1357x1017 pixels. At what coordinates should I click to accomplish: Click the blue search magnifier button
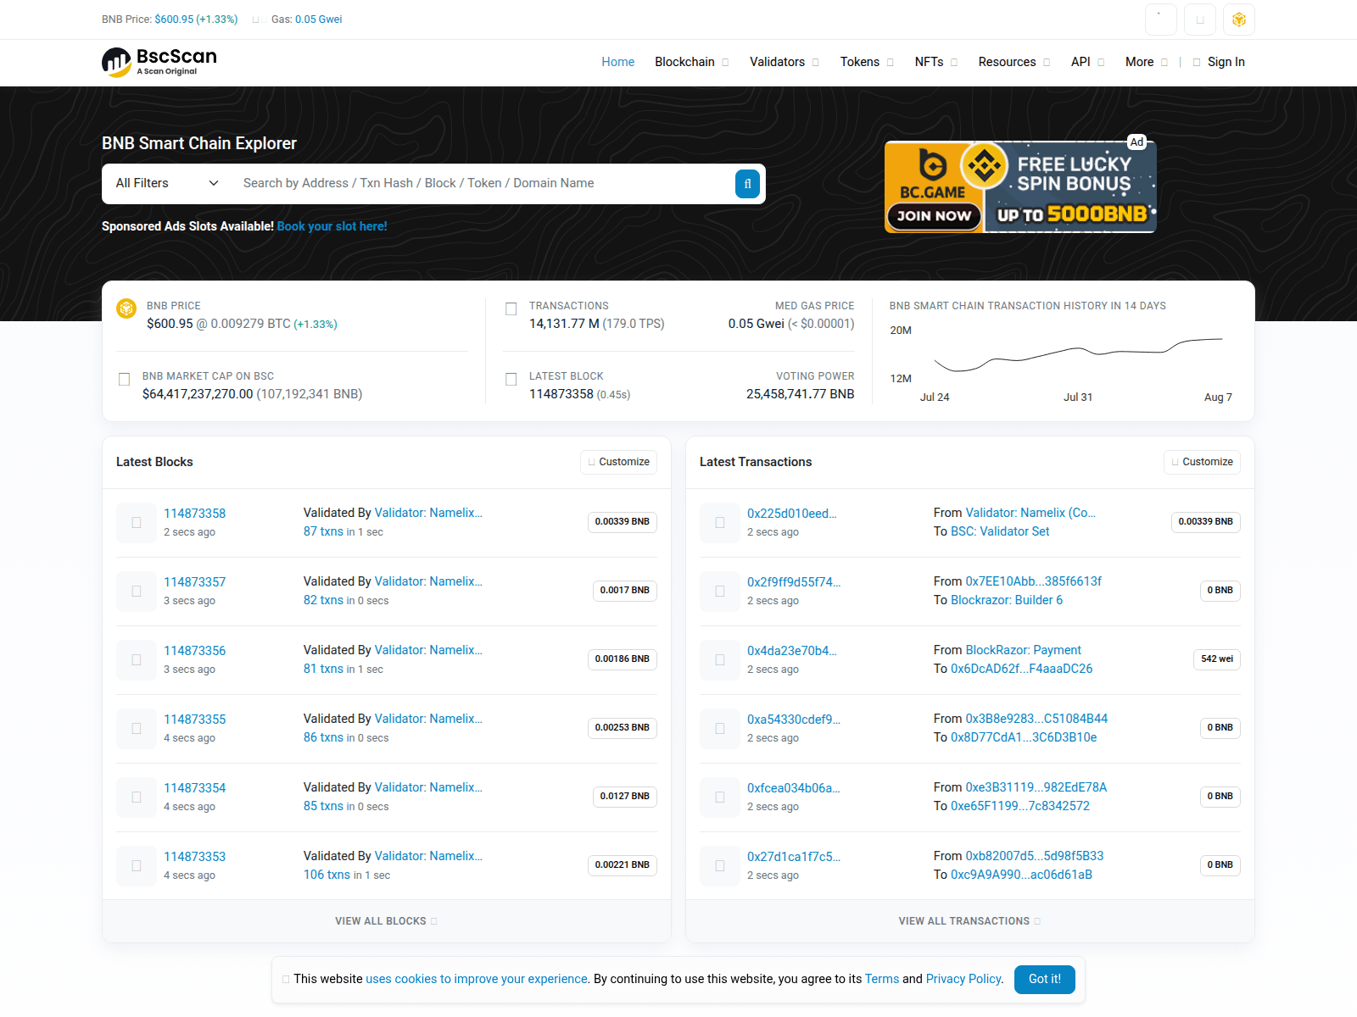(x=747, y=184)
